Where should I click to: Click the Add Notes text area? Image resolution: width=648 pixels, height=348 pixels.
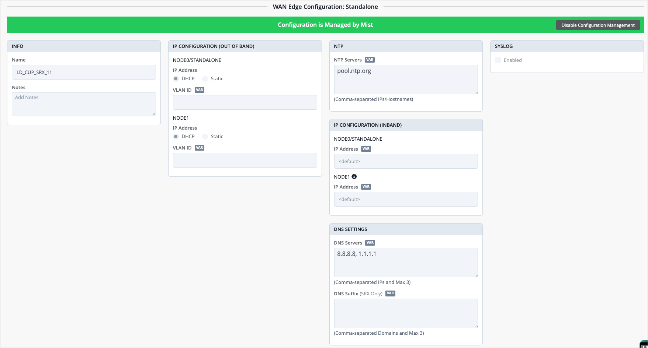(84, 104)
